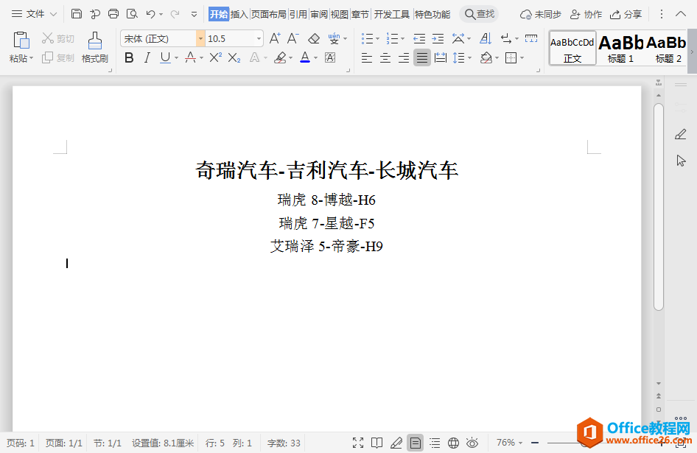Switch to 视图 tab
This screenshot has width=697, height=453.
pyautogui.click(x=339, y=14)
